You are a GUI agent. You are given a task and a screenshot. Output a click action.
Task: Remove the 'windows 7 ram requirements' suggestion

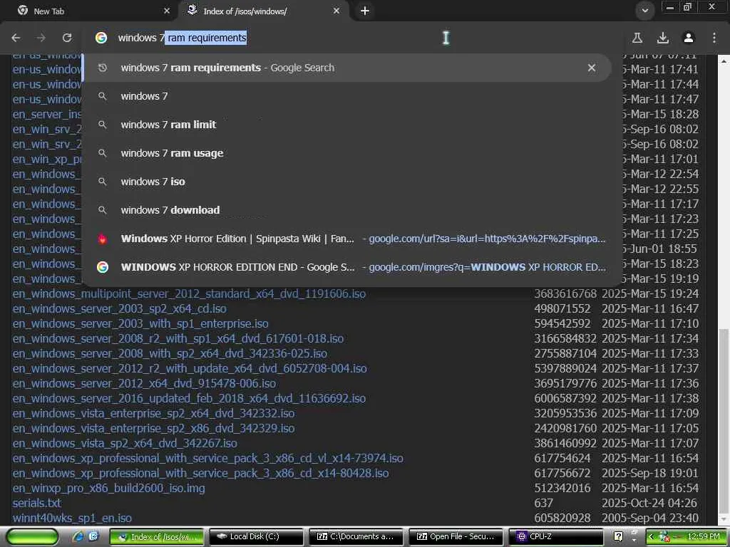(x=592, y=68)
